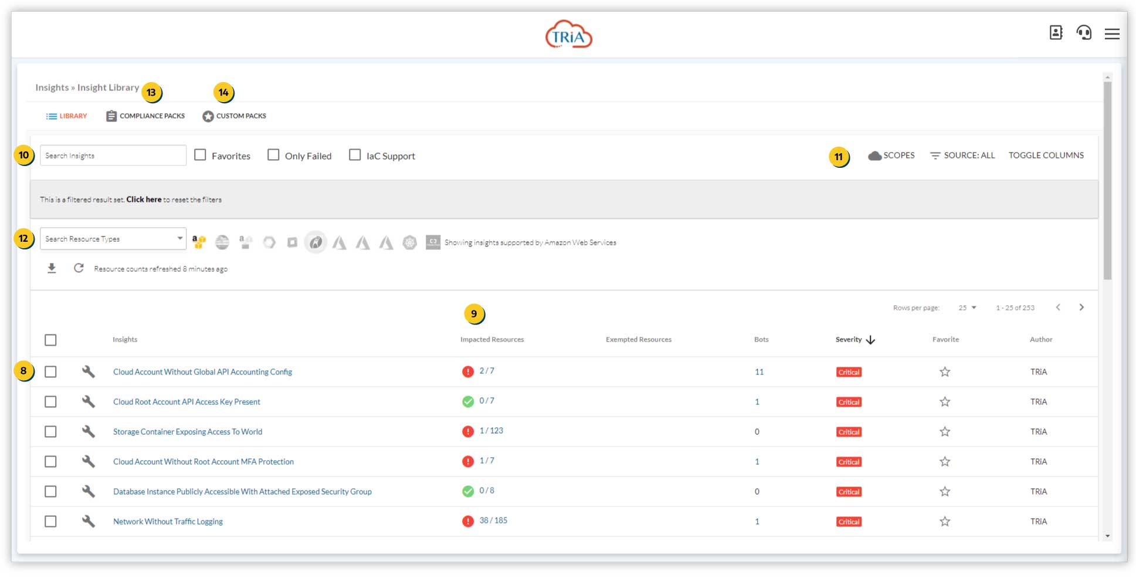Favorite star for Storage Container Exposing Access
This screenshot has width=1136, height=578.
click(945, 431)
